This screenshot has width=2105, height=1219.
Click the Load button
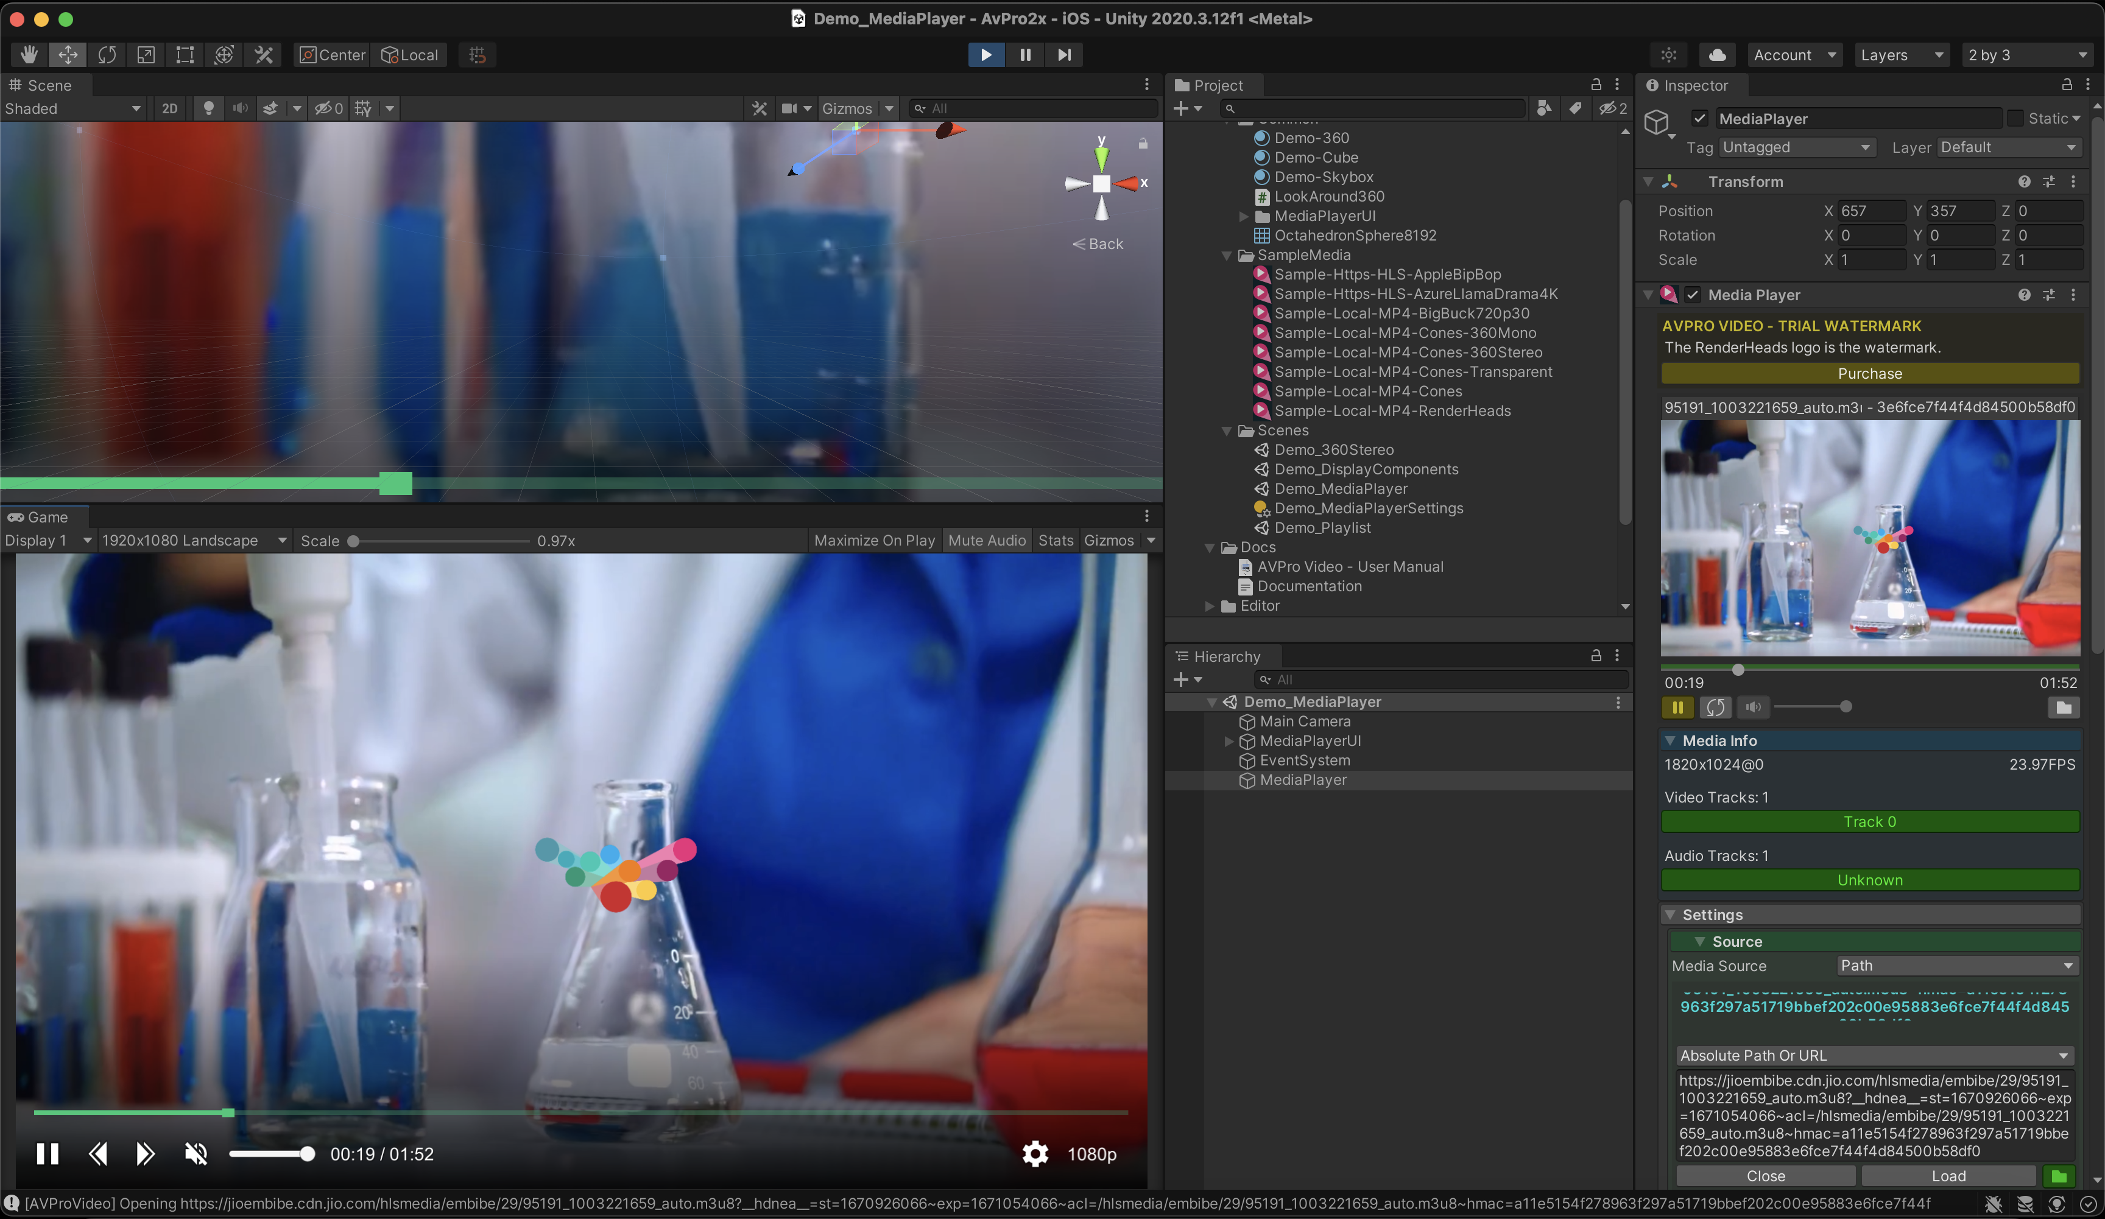click(1948, 1176)
